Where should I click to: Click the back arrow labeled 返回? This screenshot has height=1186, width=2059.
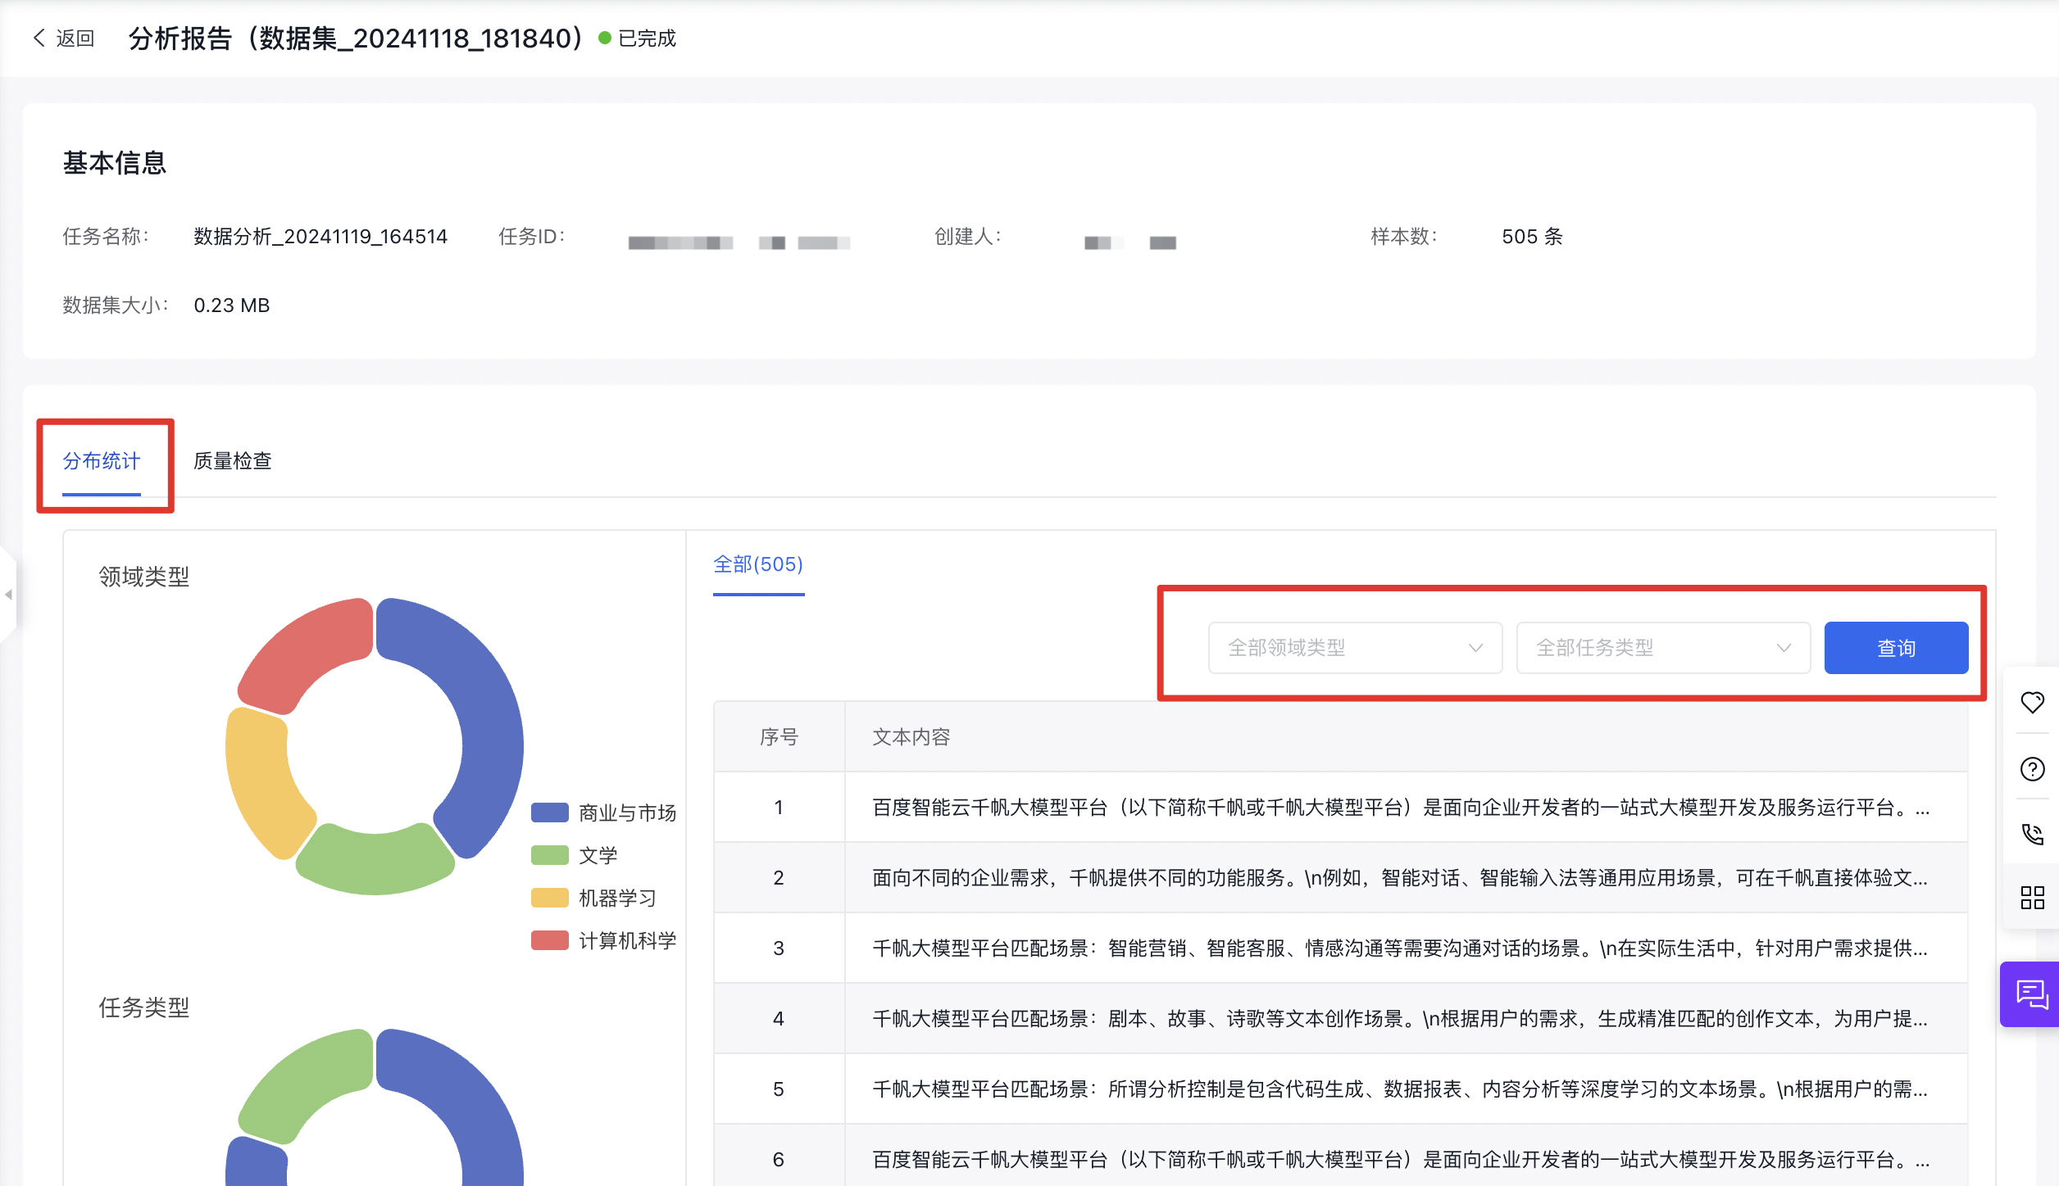click(x=64, y=38)
